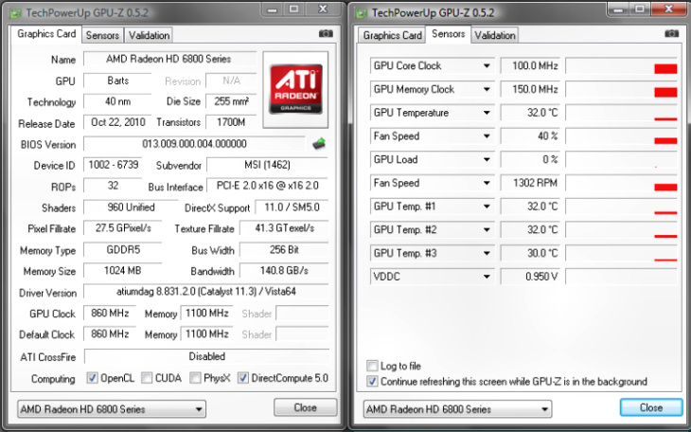Open the GPU Load sensor dropdown
The height and width of the screenshot is (432, 691).
click(x=487, y=160)
